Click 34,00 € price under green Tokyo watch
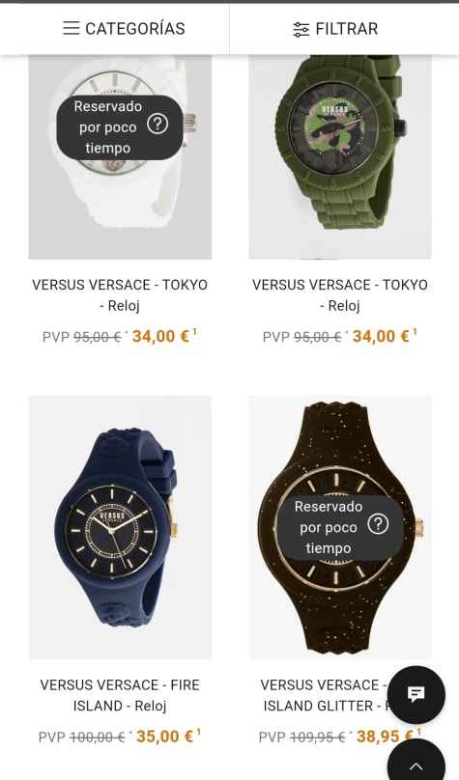 (381, 336)
